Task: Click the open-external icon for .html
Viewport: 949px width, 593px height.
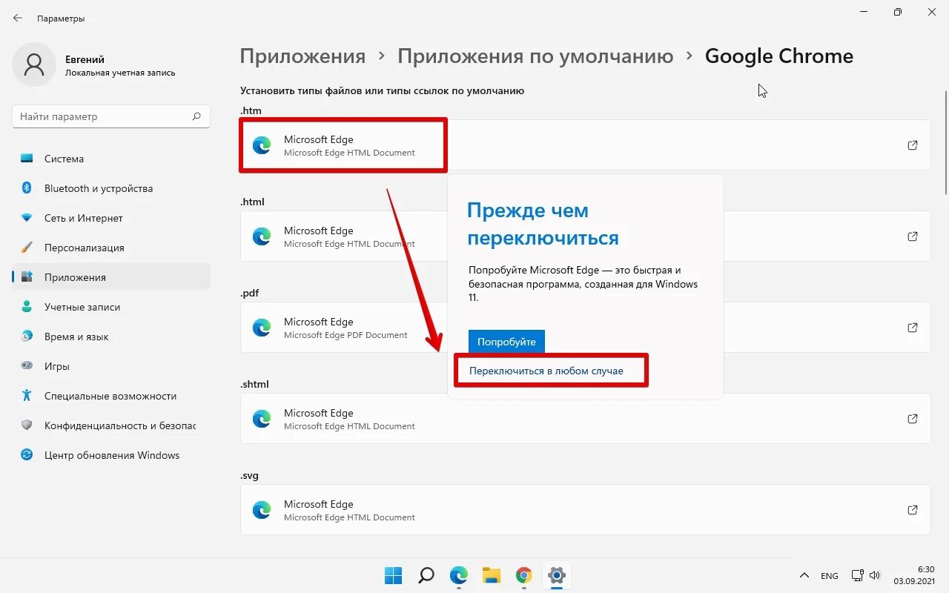Action: pos(913,236)
